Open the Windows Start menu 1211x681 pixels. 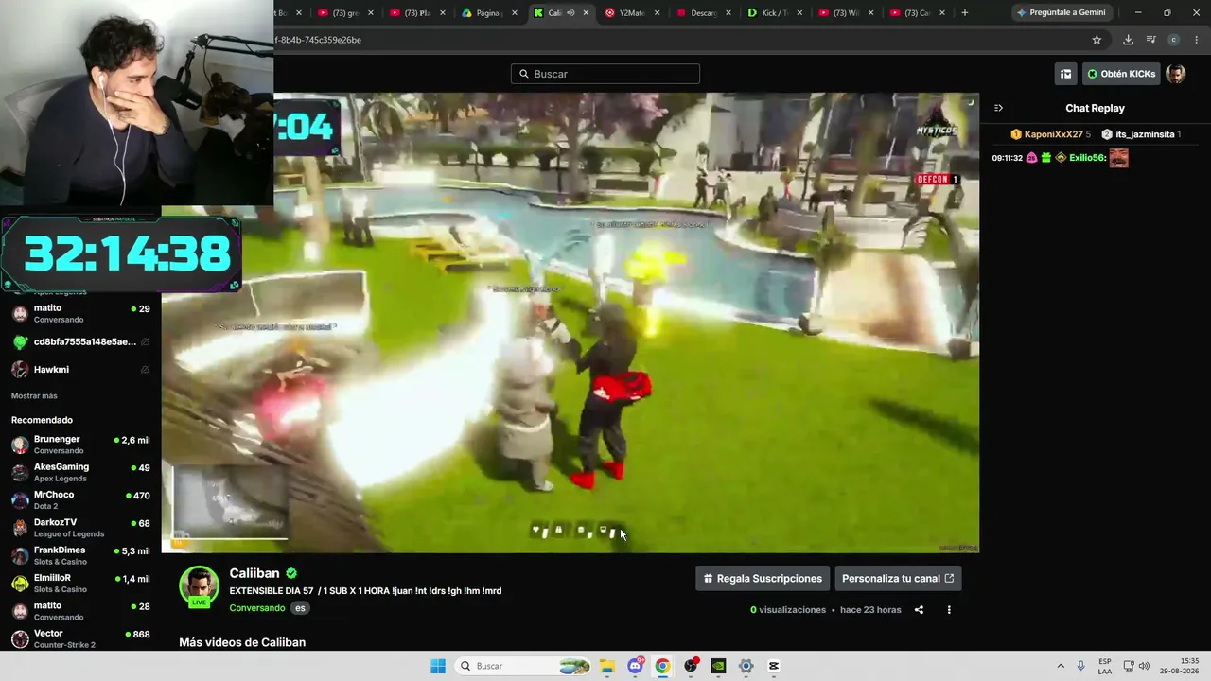tap(438, 666)
